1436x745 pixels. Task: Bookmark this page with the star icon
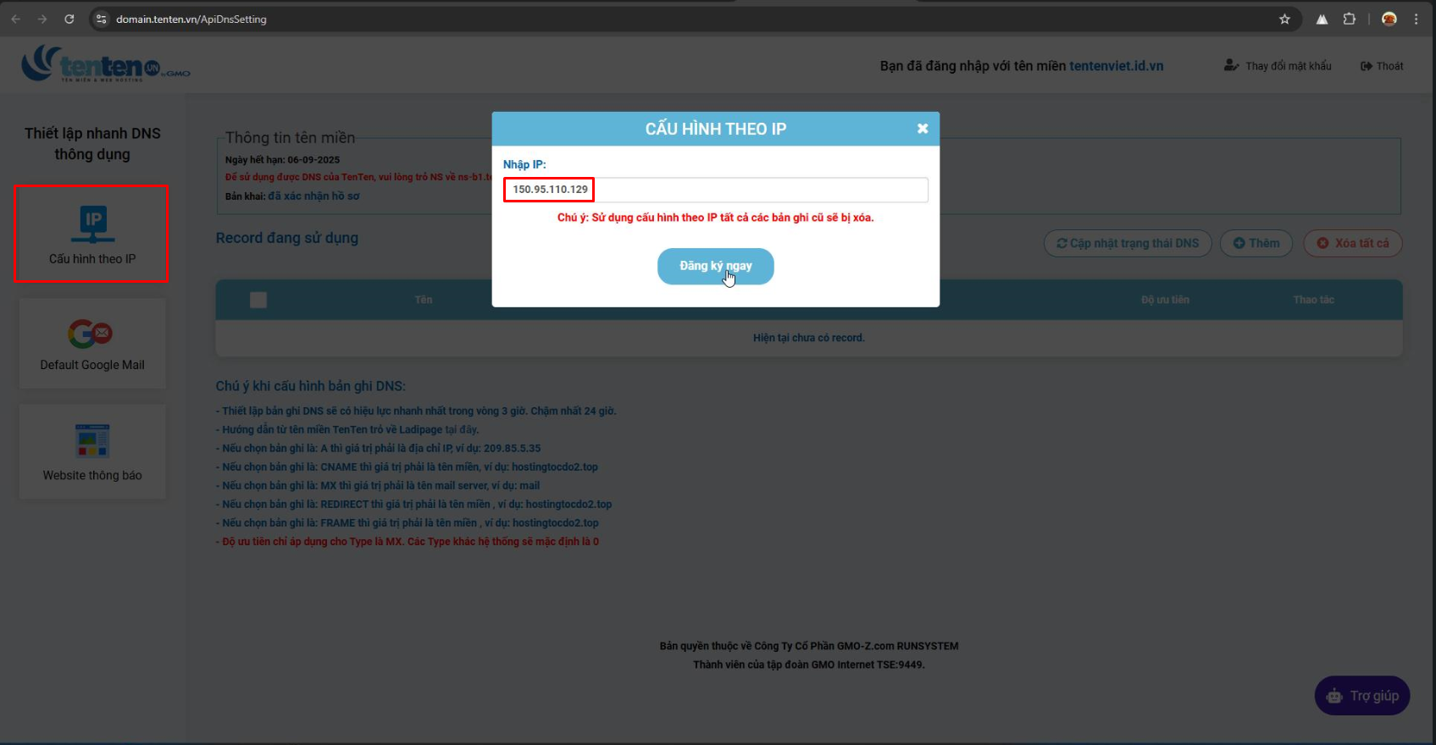pos(1284,19)
